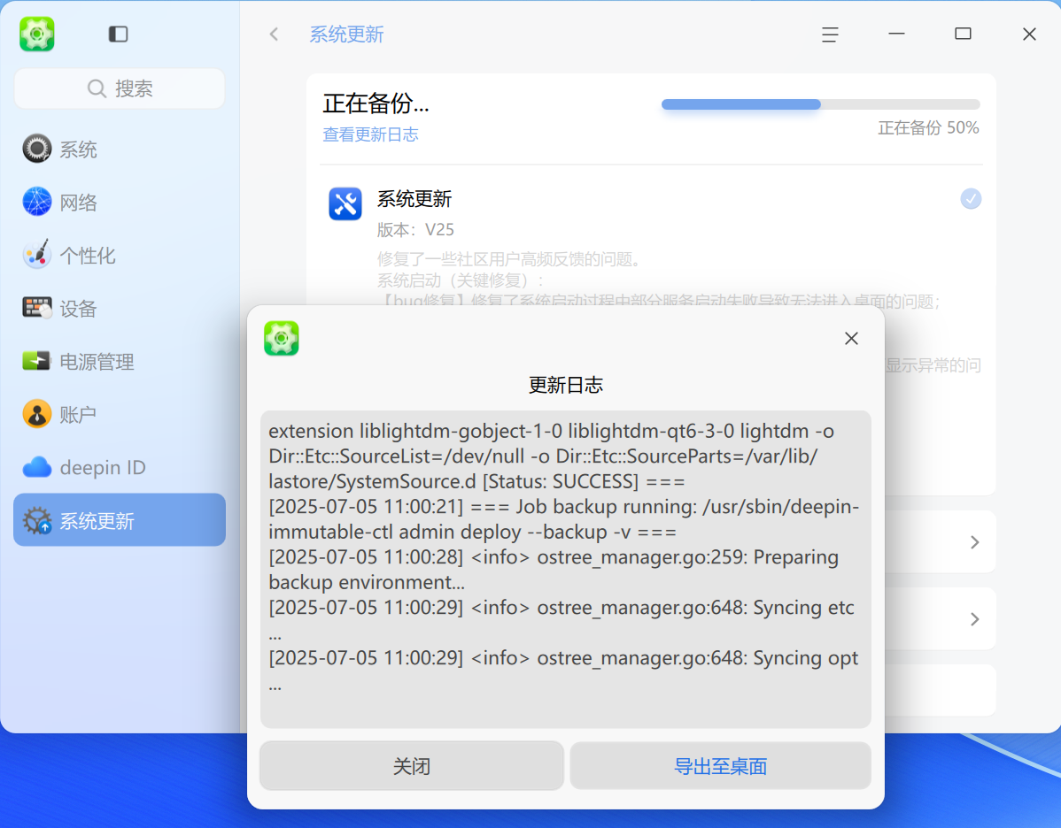Click the backup progress bar
This screenshot has height=828, width=1061.
[x=821, y=104]
